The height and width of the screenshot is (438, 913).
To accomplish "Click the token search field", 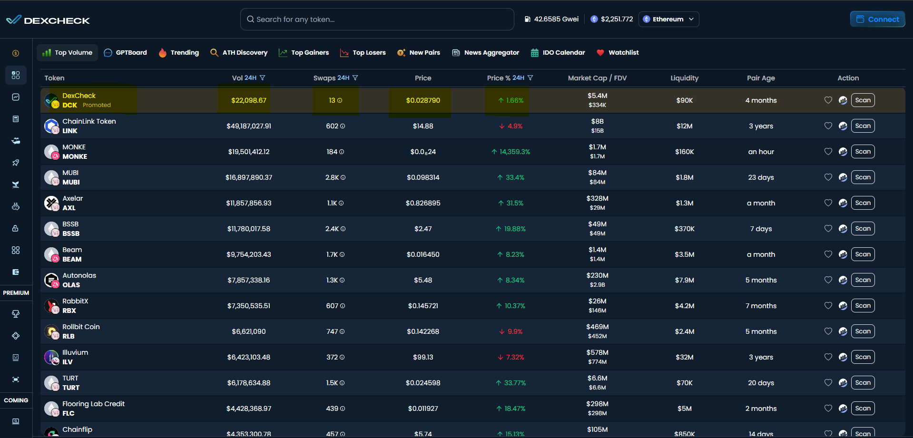I will tap(377, 19).
